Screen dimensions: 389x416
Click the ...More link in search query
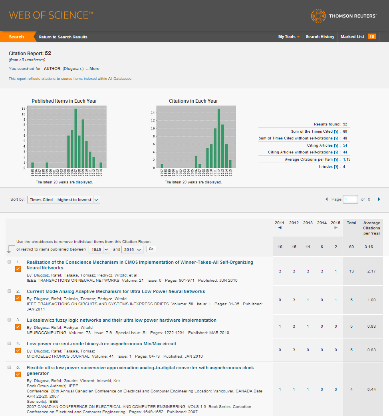93,68
